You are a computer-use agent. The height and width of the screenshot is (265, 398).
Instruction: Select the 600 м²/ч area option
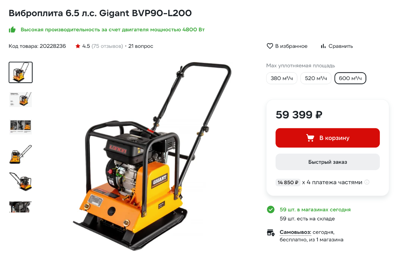[x=350, y=78]
